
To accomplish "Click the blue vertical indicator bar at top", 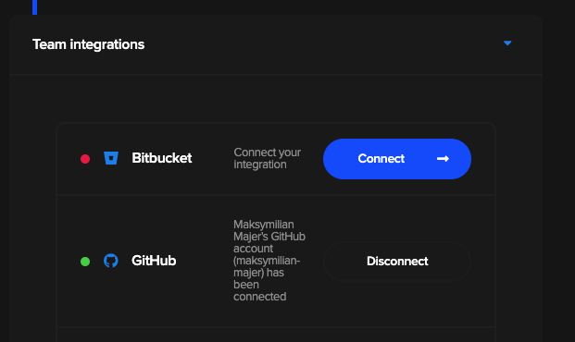I will 35,7.
